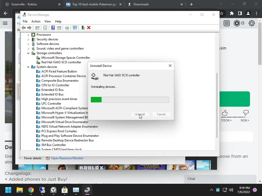Viewport: 262px width, 196px height.
Task: Select High precision event timer
Action: point(59,99)
